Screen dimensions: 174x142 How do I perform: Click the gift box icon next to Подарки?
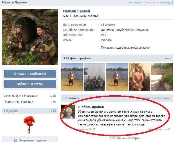coord(55,110)
